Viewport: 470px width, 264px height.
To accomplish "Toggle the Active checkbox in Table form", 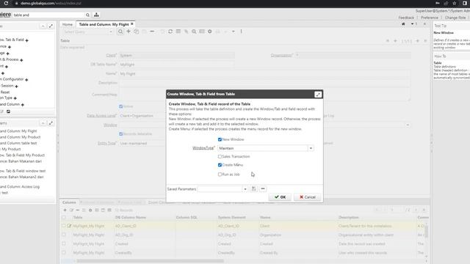I will tap(120, 106).
